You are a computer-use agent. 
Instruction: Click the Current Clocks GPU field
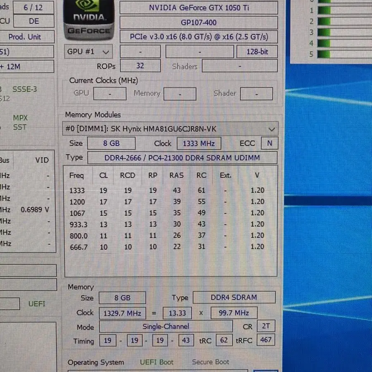point(110,94)
